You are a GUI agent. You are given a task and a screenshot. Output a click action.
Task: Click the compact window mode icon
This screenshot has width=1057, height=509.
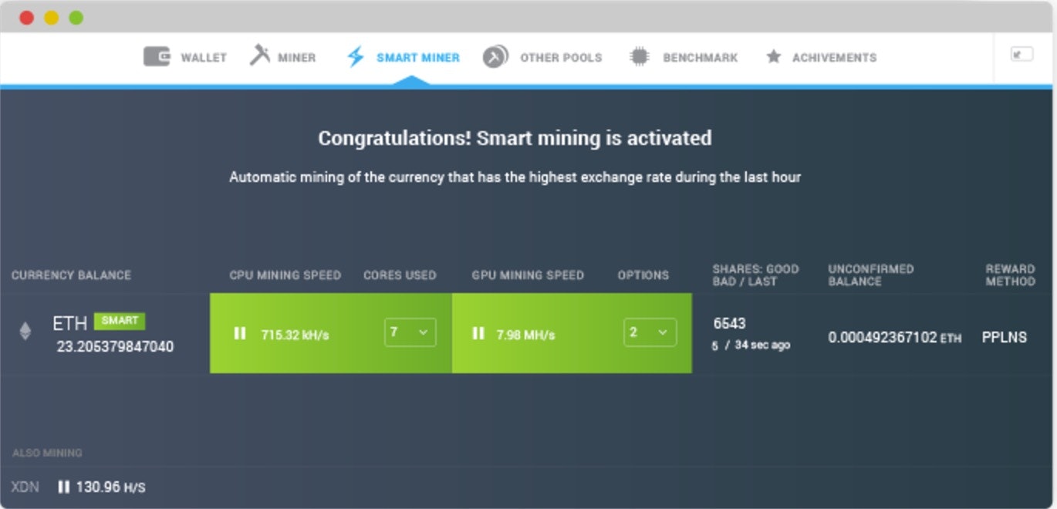(1022, 55)
